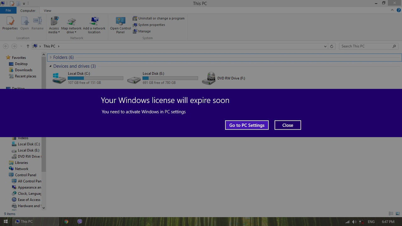The image size is (402, 226).
Task: Click the power tray icon
Action: point(361,222)
